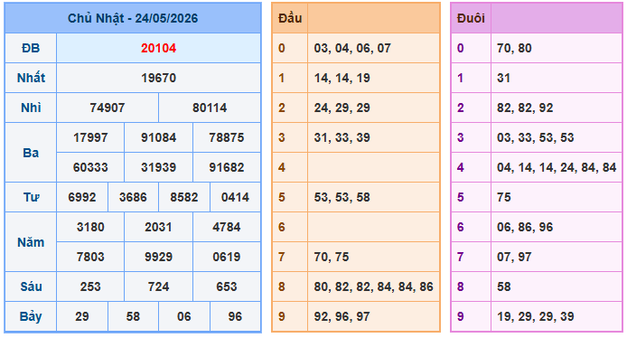This screenshot has width=627, height=338.
Task: Select the Bảy row label
Action: [31, 316]
